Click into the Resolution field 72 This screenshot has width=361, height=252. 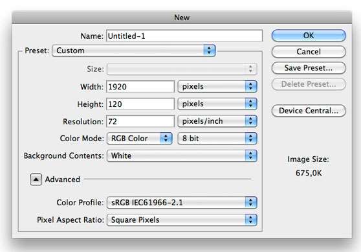[140, 121]
